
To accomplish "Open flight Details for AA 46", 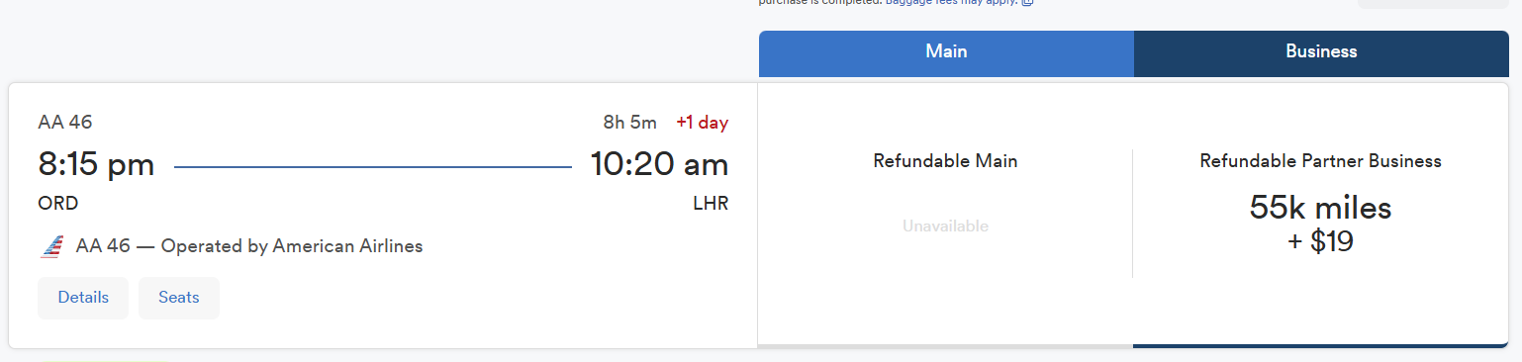I will [83, 298].
